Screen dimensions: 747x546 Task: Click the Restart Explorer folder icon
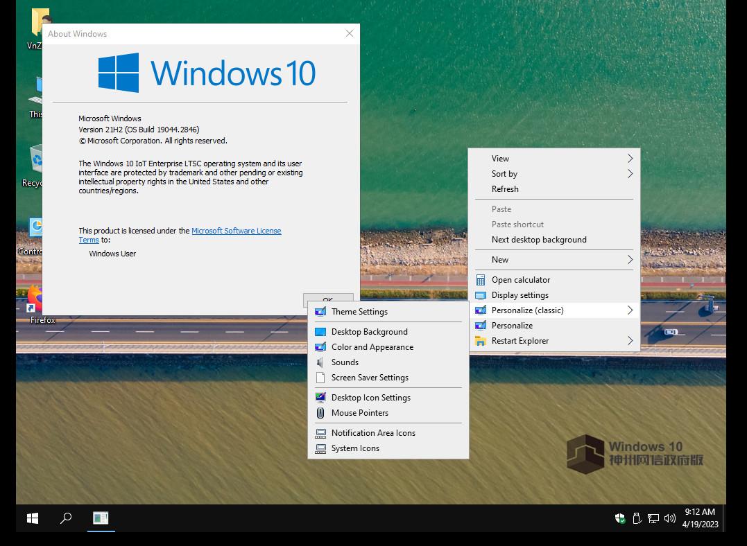481,341
